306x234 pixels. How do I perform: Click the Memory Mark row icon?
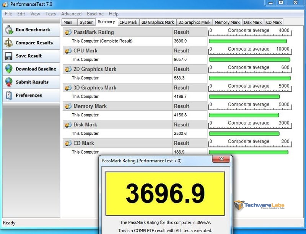tap(68, 106)
